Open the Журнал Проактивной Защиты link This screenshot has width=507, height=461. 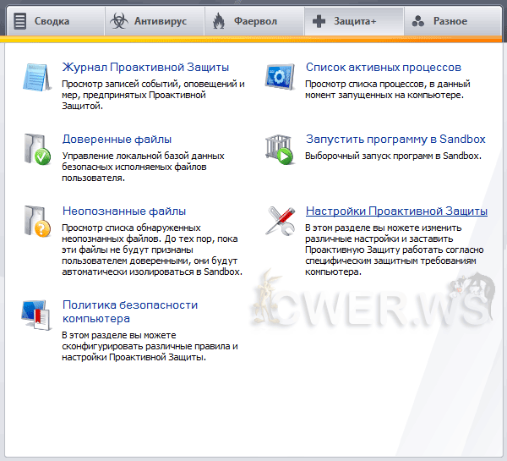145,68
